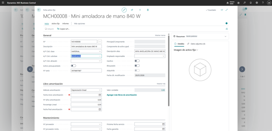Screen dimensions: 272x131
Task: Click the share icon in header
Action: click(x=132, y=10)
